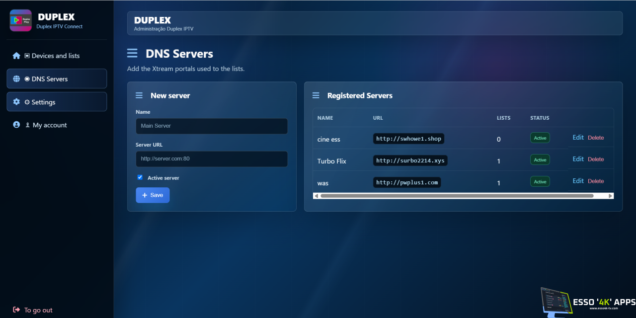Screen dimensions: 636x318
Task: Click the URL column header
Action: coord(378,118)
